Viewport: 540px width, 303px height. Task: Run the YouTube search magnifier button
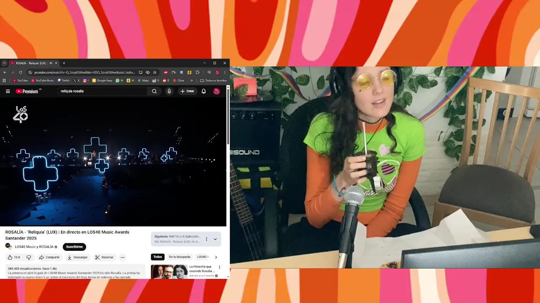[154, 91]
